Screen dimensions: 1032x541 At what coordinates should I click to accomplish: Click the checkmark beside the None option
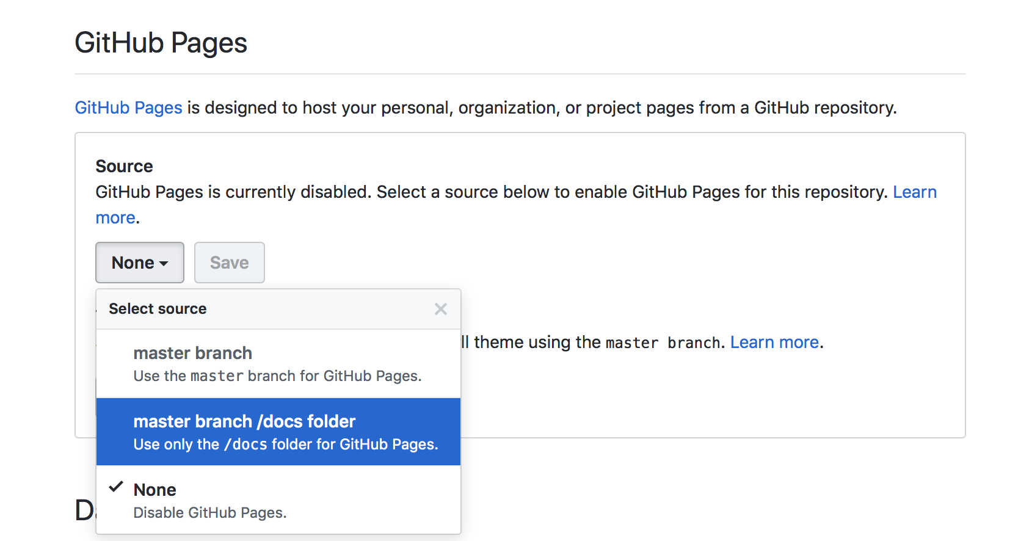click(x=116, y=487)
